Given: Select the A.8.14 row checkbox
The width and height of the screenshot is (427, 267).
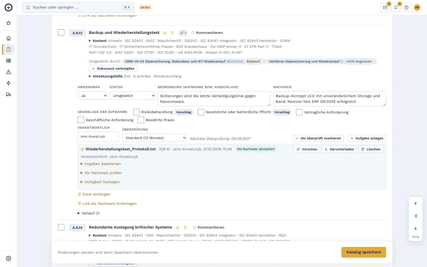Looking at the screenshot, I should pos(61,227).
